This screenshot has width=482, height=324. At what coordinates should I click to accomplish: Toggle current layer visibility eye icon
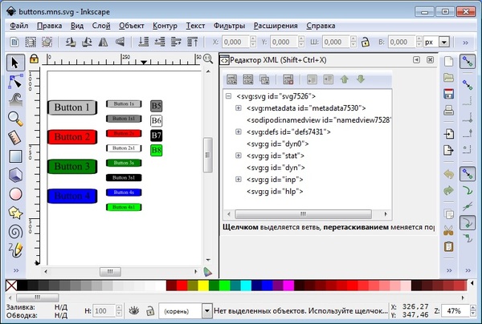[134, 310]
